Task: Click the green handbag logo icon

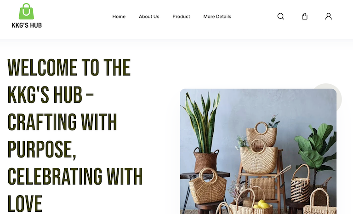Action: 26,11
